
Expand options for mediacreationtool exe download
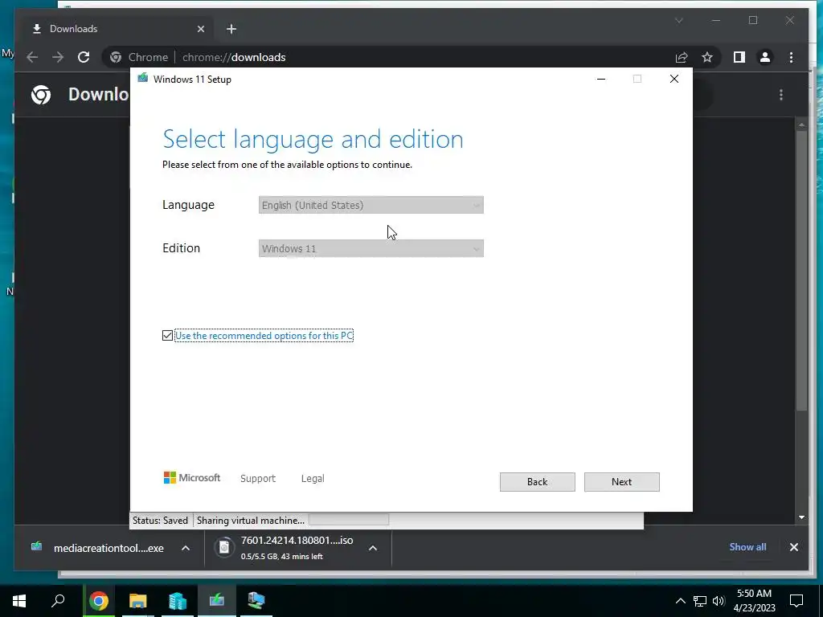click(186, 548)
